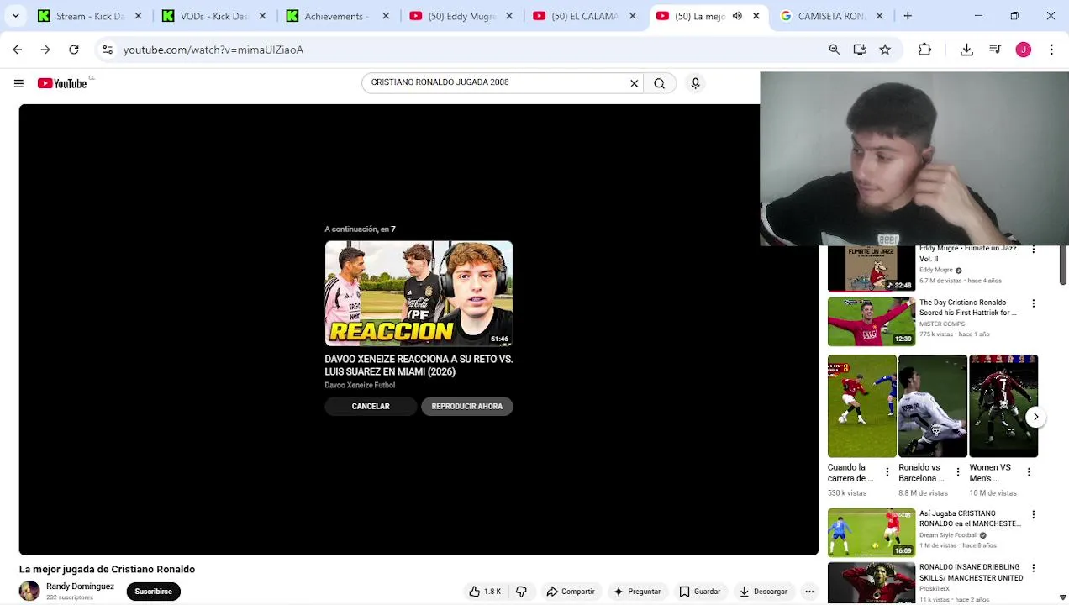This screenshot has width=1069, height=605.
Task: Reload the page
Action: coord(74,50)
